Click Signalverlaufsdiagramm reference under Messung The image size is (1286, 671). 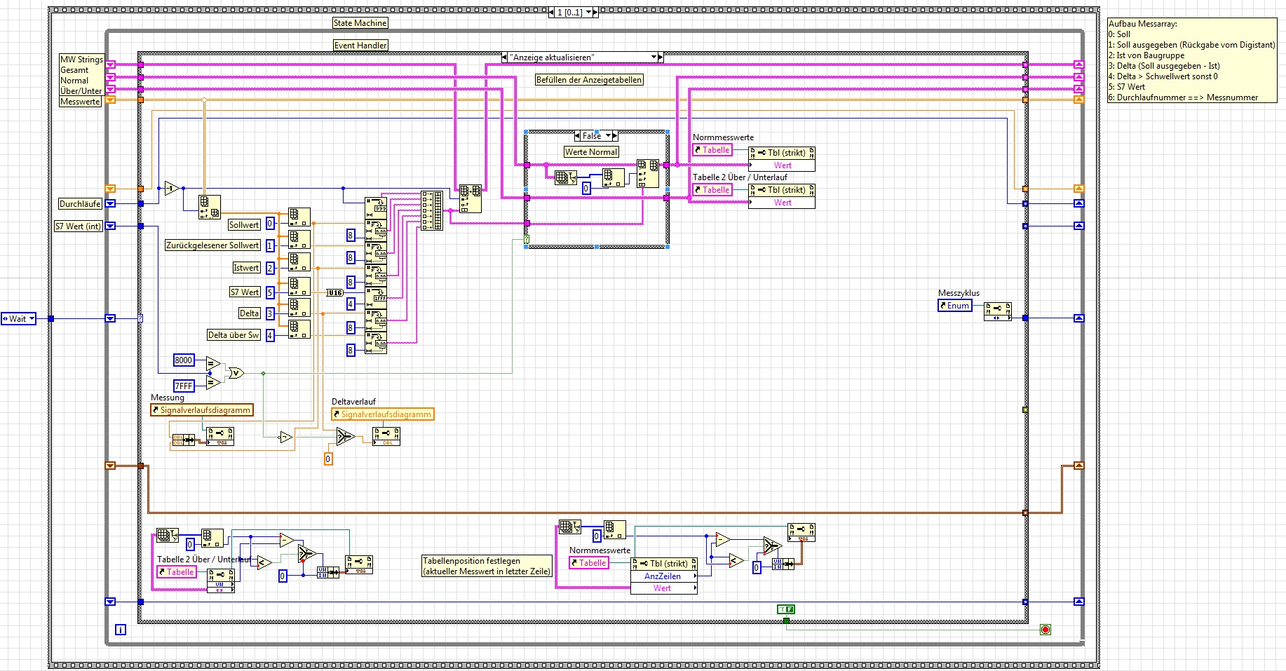[x=201, y=410]
